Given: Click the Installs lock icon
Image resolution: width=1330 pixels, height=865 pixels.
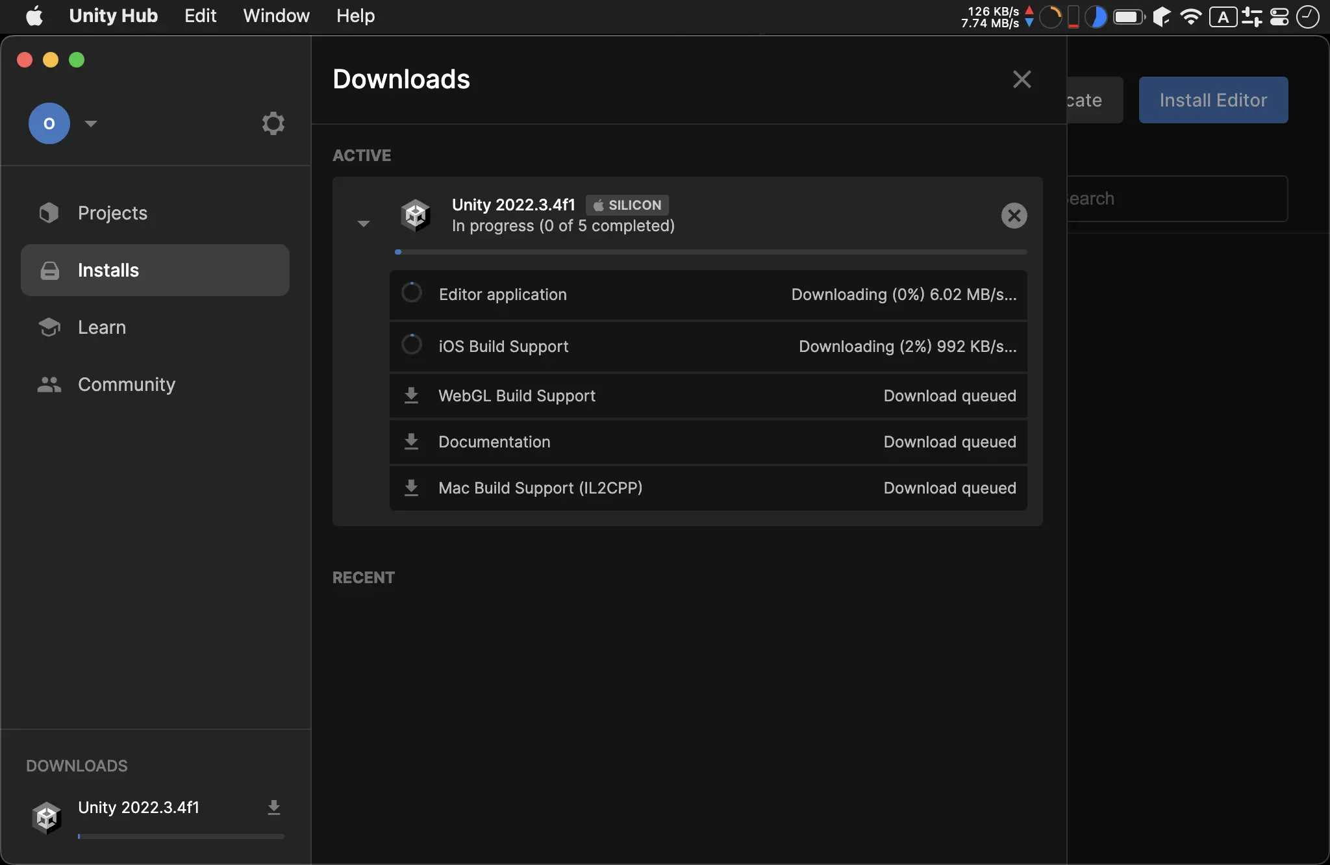Looking at the screenshot, I should [x=50, y=270].
